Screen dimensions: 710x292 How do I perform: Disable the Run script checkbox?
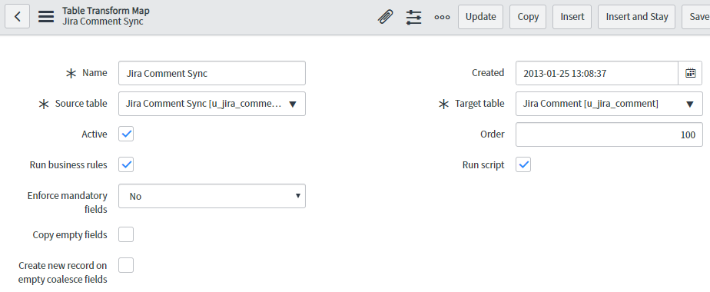click(523, 164)
